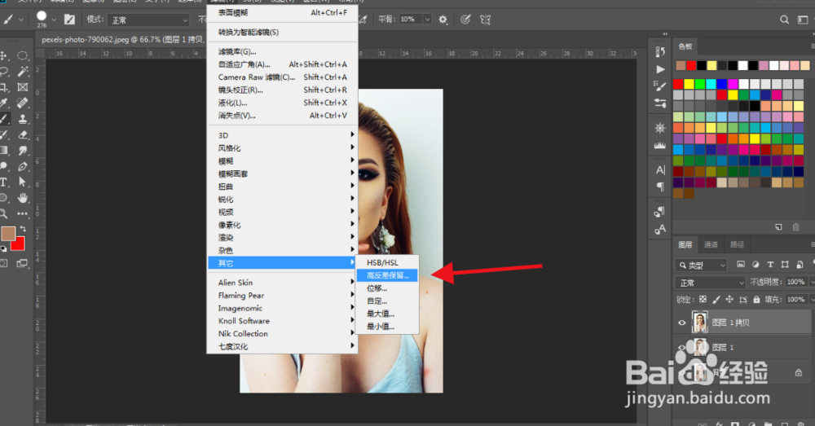Choose 液化(L) menu item
This screenshot has height=426, width=815.
click(282, 103)
